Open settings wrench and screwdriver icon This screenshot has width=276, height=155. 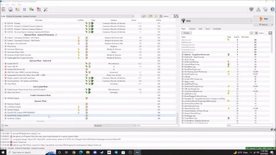pyautogui.click(x=46, y=9)
